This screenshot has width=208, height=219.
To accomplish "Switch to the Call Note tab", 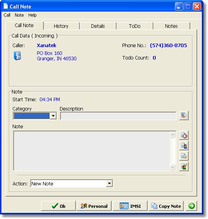I will (x=24, y=25).
